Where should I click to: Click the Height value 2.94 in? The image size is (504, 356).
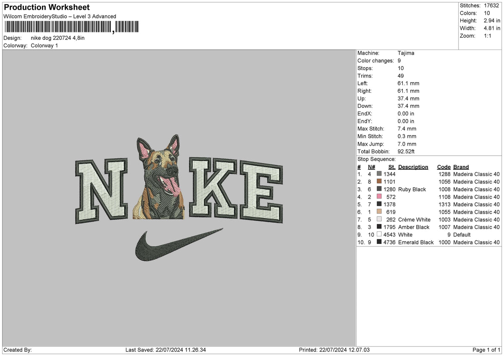492,21
